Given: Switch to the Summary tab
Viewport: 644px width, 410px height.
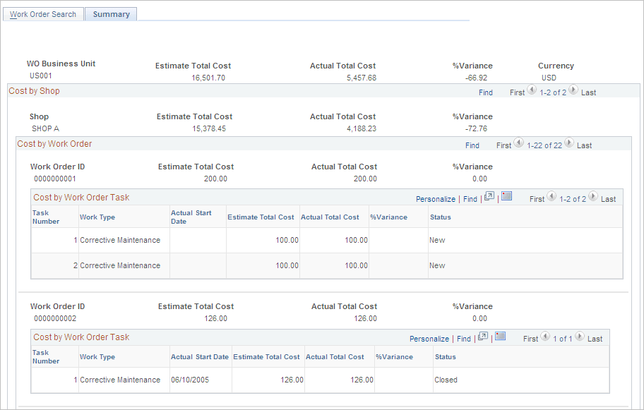Looking at the screenshot, I should (110, 13).
